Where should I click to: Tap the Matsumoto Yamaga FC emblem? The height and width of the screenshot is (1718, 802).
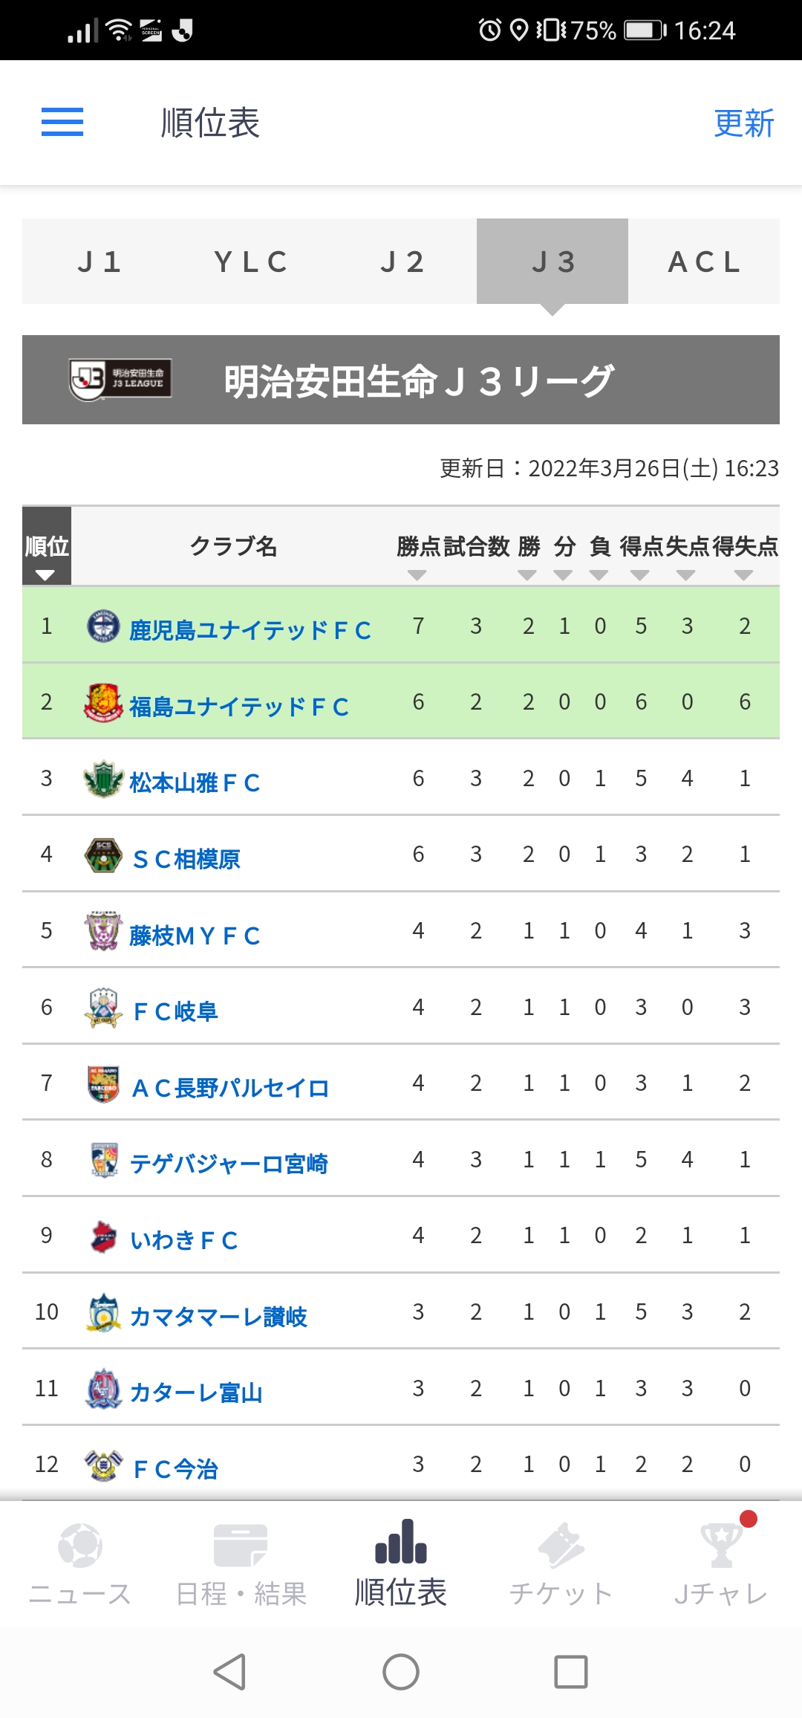pyautogui.click(x=103, y=779)
